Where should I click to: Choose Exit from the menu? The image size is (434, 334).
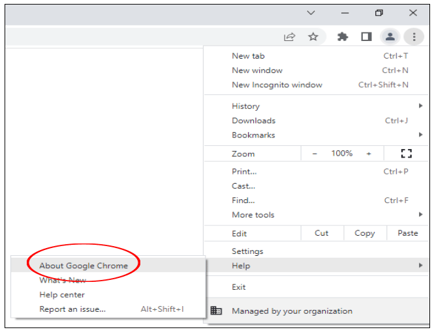click(316, 287)
